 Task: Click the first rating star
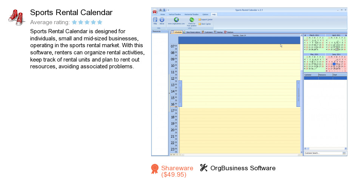coord(74,22)
